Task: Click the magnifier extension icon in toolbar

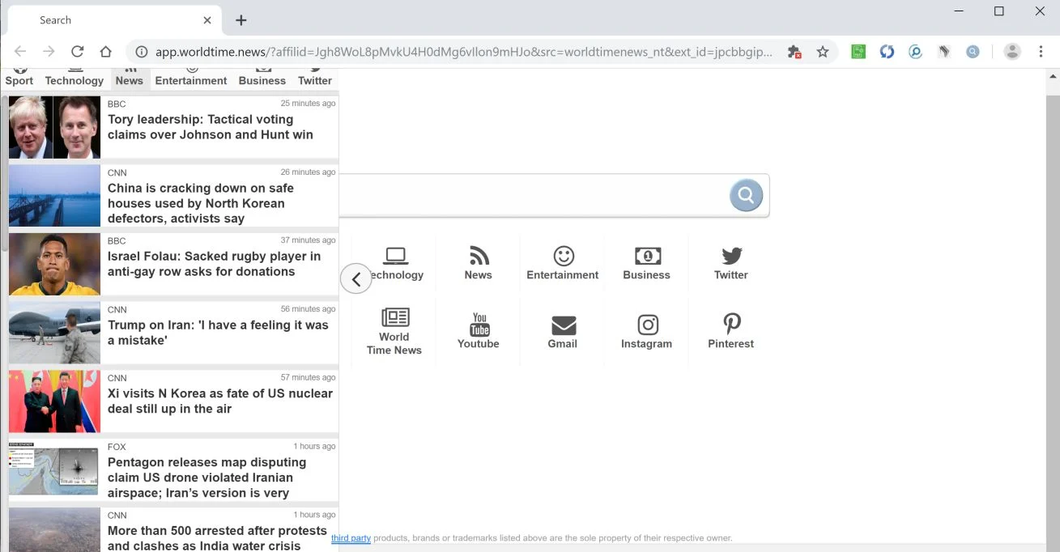Action: click(915, 52)
